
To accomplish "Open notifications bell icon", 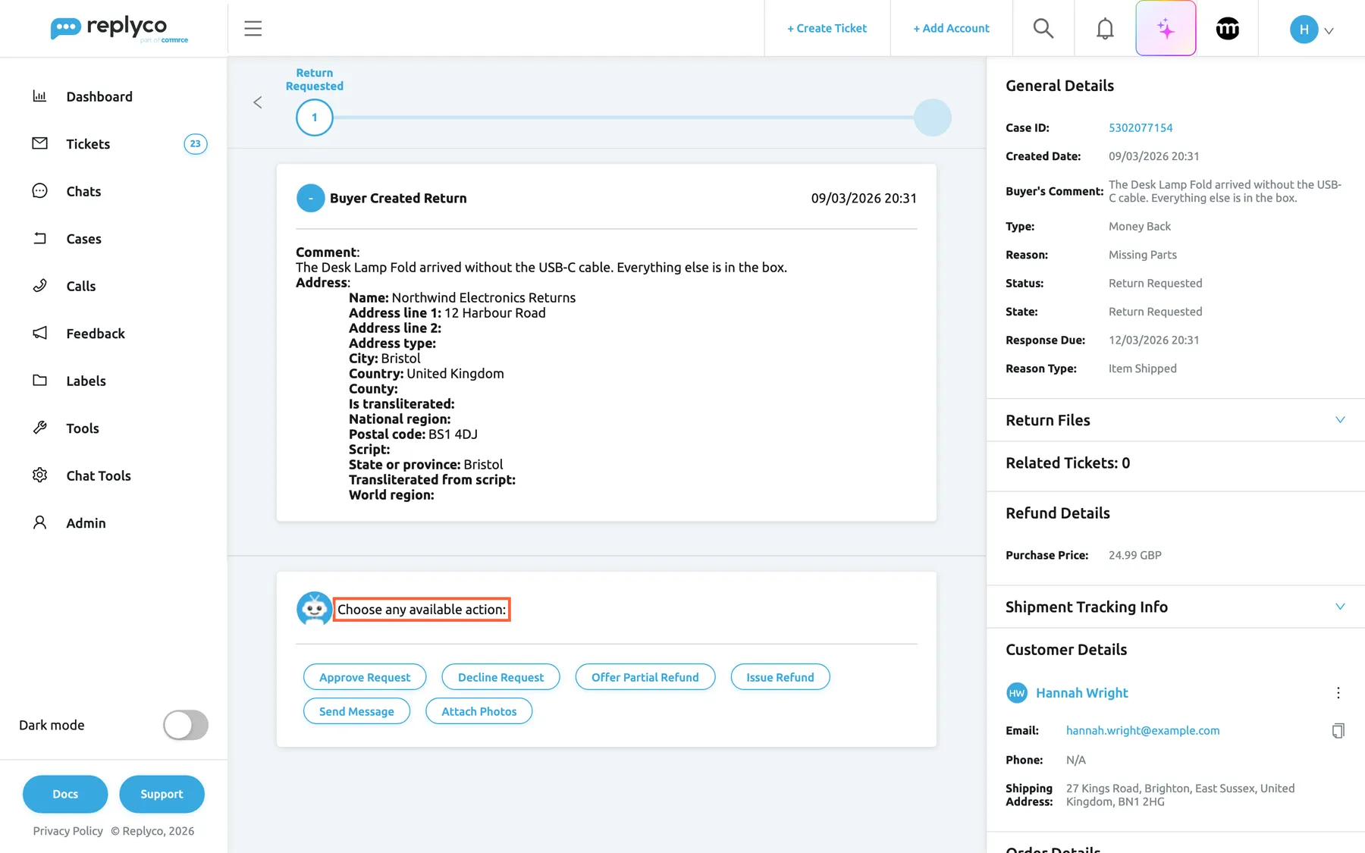I will point(1105,29).
